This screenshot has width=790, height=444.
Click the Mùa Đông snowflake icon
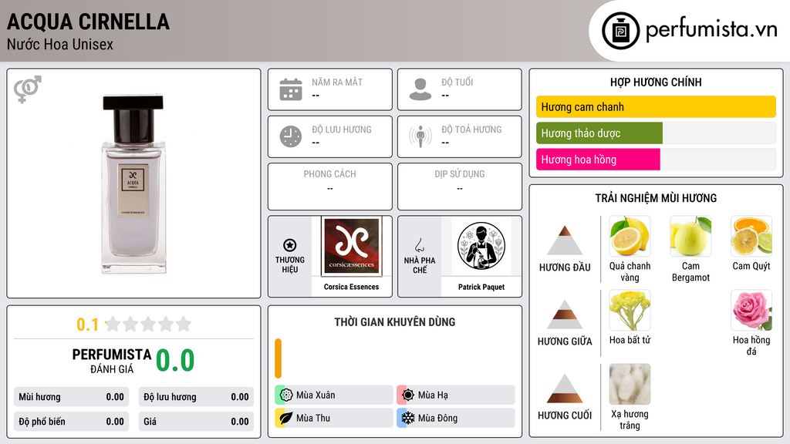point(408,418)
